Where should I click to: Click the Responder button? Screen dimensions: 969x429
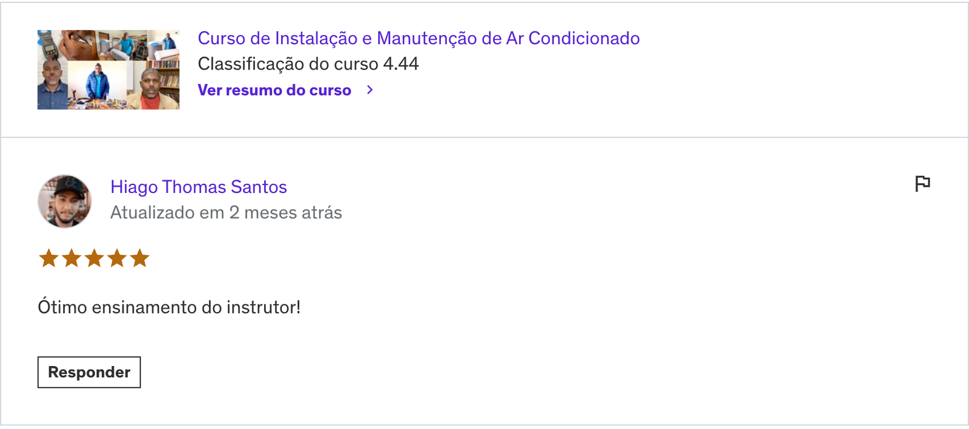(89, 372)
